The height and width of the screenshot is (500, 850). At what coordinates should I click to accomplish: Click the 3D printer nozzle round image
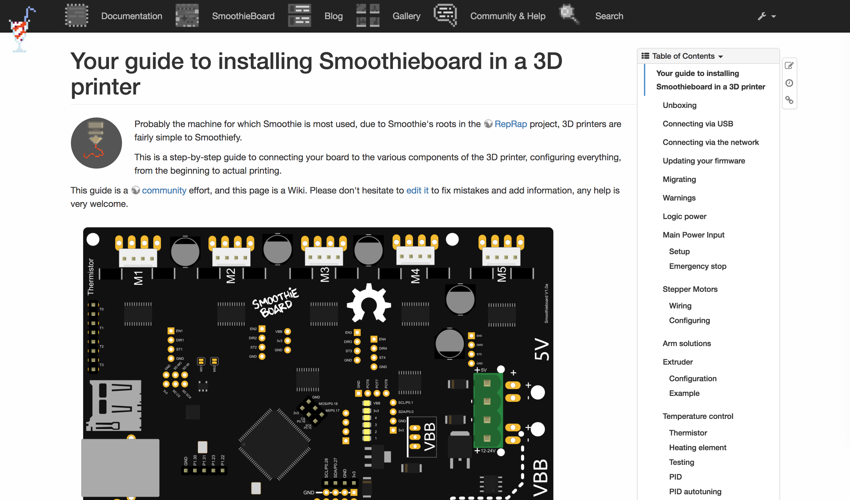[96, 143]
